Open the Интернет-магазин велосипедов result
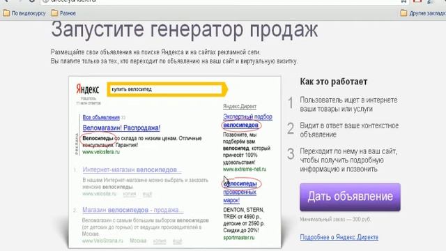Viewport: 446px width, 251px height. click(x=132, y=169)
